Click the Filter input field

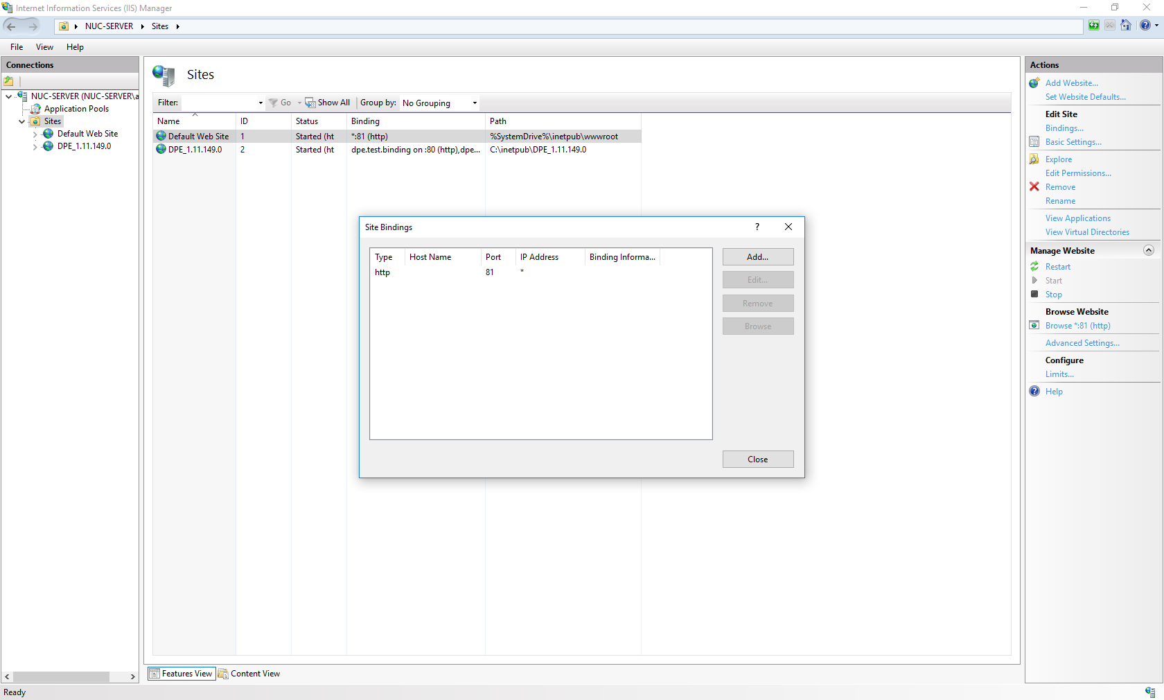219,103
